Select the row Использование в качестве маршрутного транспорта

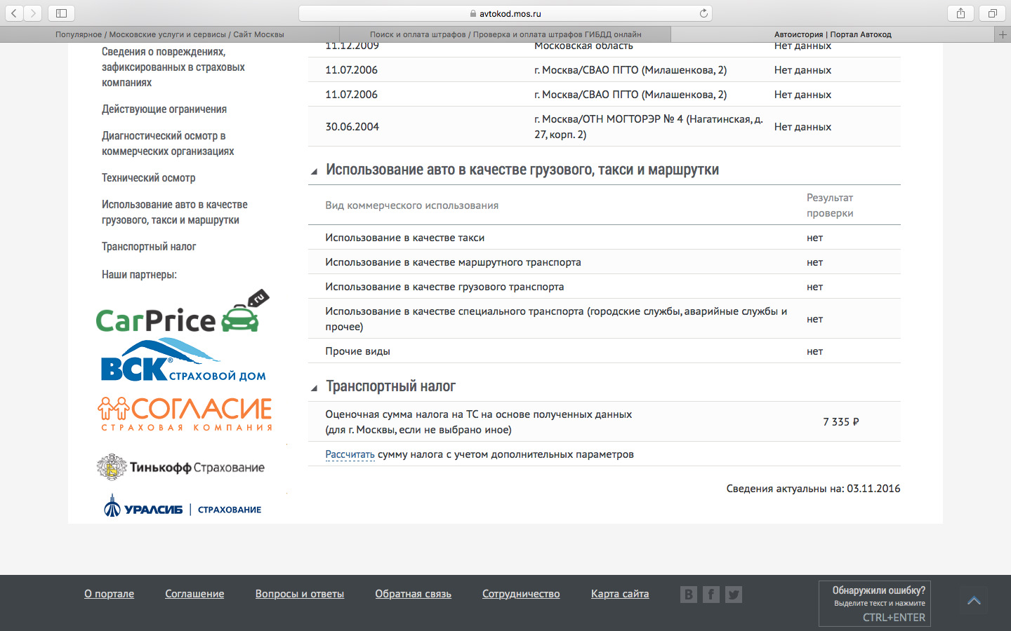pyautogui.click(x=604, y=262)
